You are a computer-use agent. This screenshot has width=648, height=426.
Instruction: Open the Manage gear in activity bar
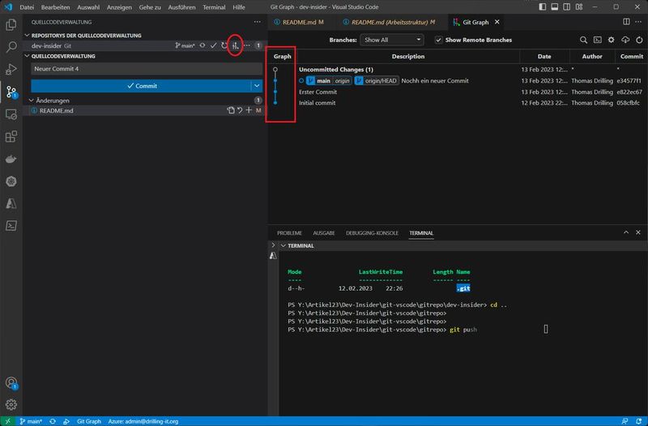(11, 404)
